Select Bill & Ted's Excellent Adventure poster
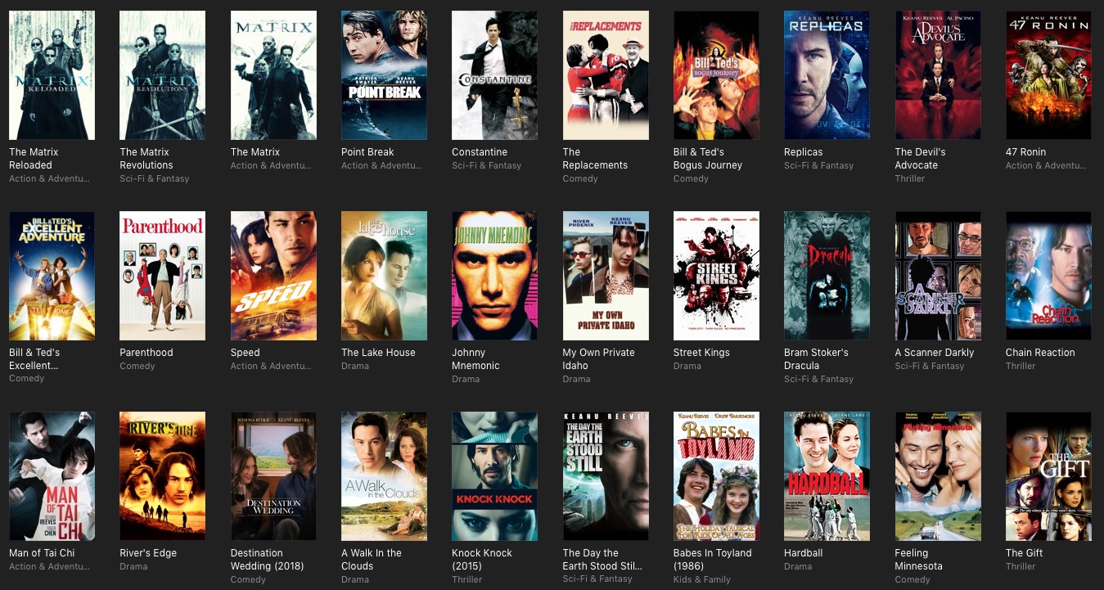 pyautogui.click(x=52, y=276)
